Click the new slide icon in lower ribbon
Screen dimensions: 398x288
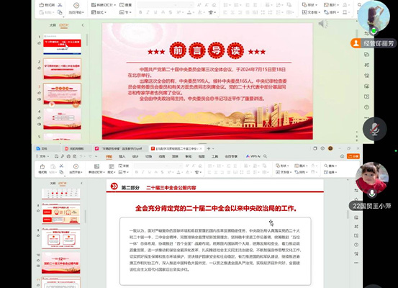[96, 166]
